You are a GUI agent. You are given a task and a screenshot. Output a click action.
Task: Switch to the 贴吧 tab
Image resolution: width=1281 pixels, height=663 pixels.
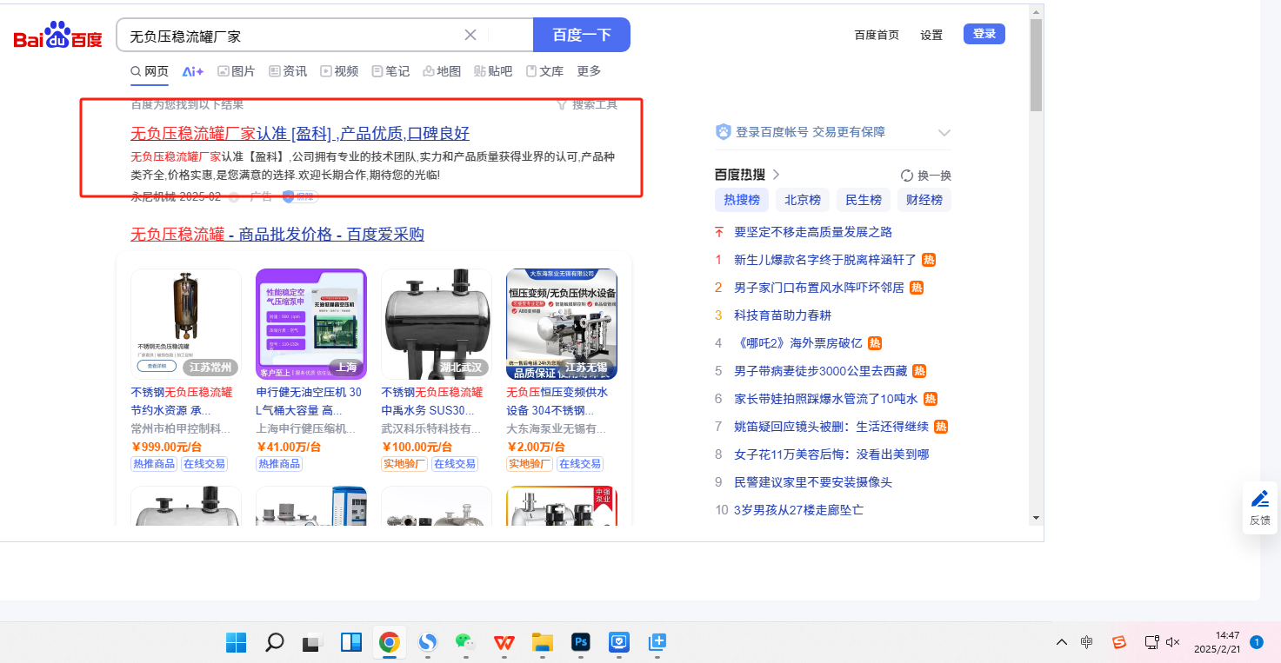(x=493, y=71)
